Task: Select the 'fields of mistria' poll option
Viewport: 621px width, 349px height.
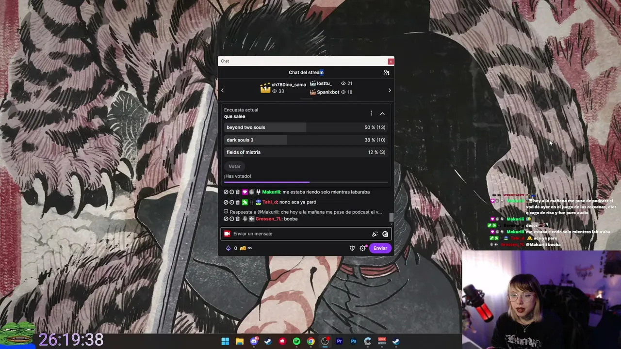Action: click(x=306, y=152)
